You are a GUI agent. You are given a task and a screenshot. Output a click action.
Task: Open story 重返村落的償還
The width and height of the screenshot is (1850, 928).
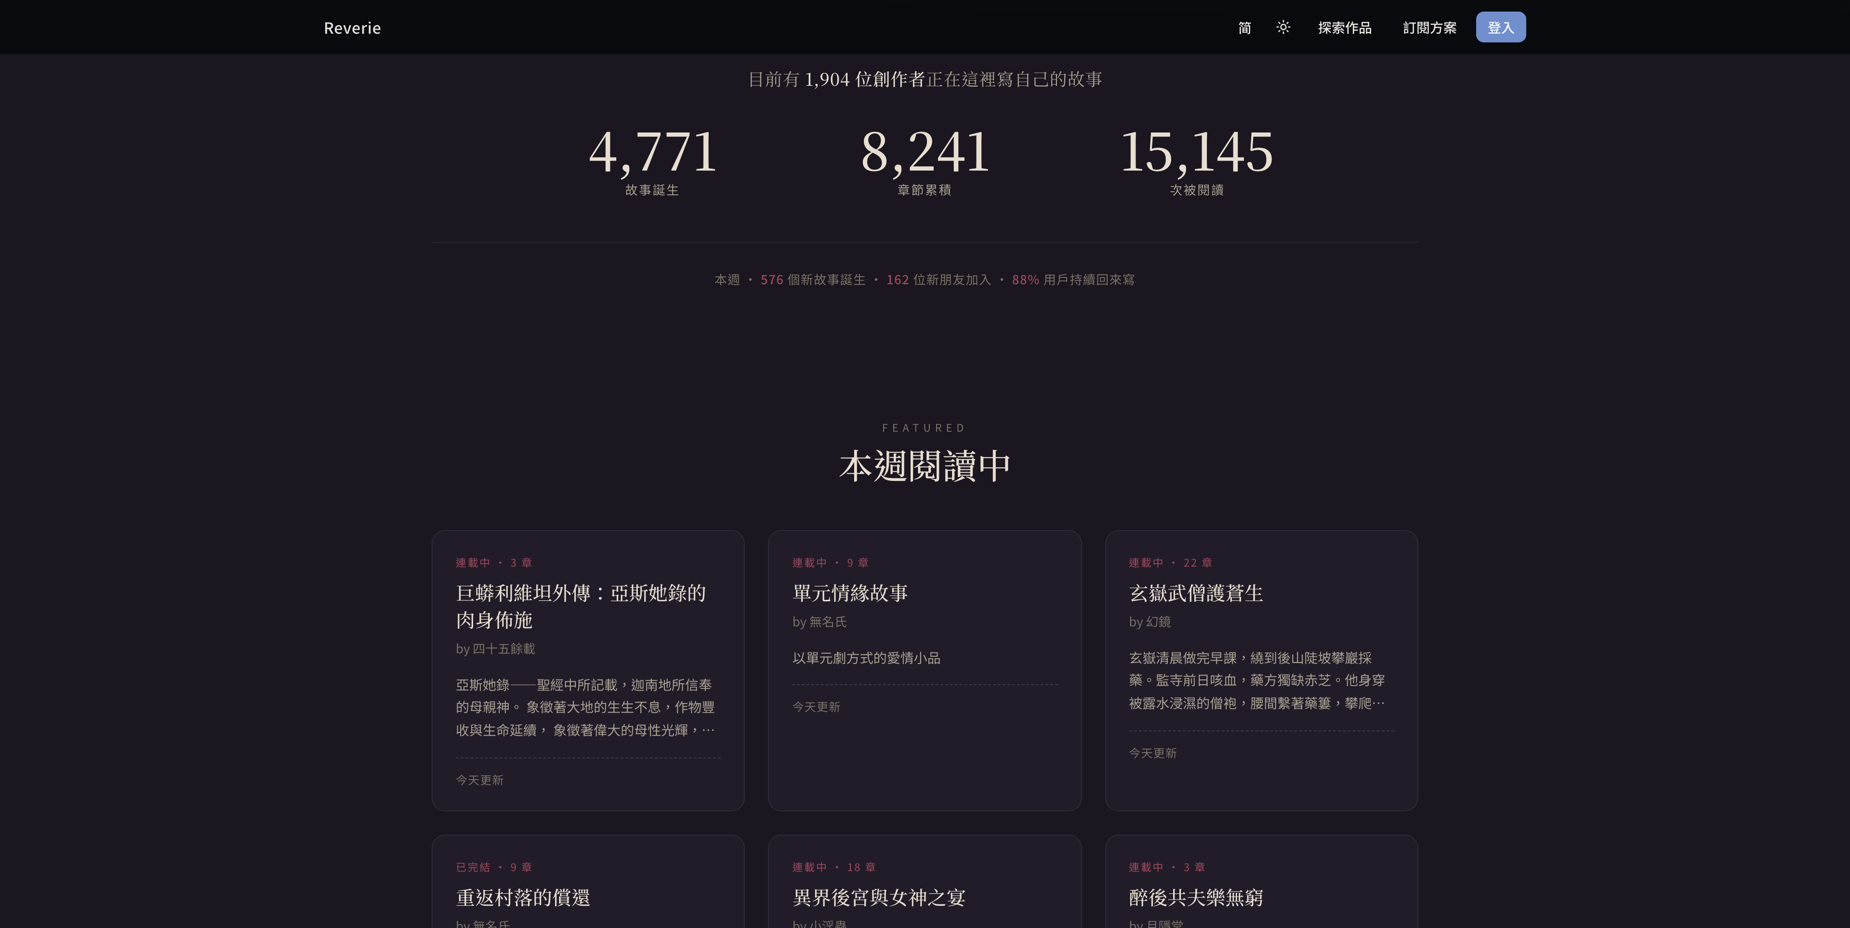coord(523,897)
